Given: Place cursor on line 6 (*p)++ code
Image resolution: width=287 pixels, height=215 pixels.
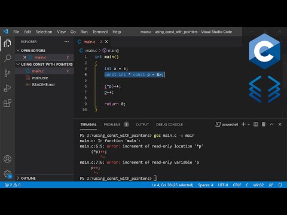Looking at the screenshot, I should 112,87.
